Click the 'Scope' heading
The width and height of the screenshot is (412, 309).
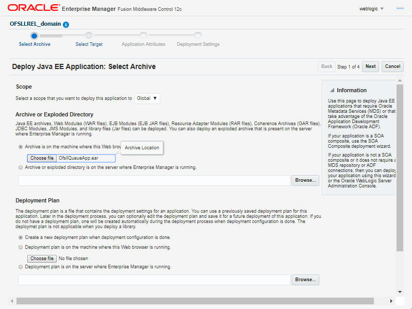[24, 87]
